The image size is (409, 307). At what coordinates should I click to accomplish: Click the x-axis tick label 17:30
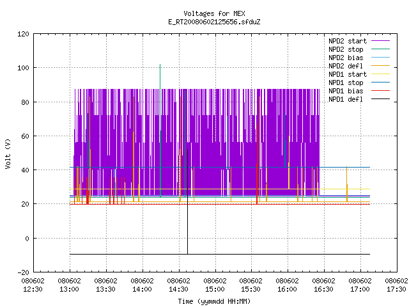(x=396, y=289)
